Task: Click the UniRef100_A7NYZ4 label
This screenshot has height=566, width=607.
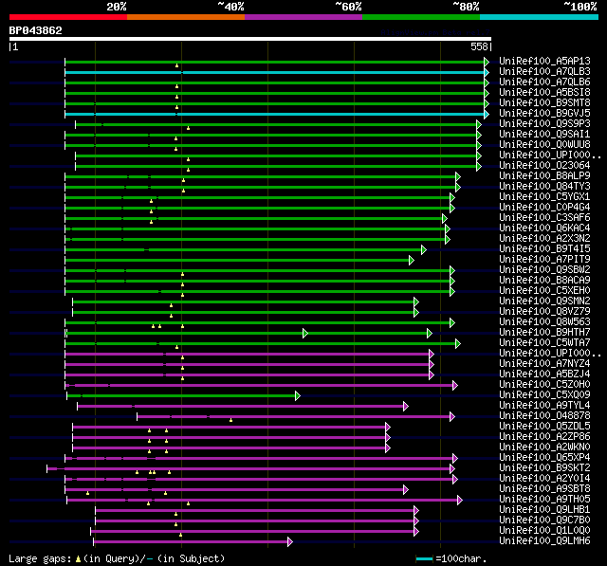Action: [544, 364]
